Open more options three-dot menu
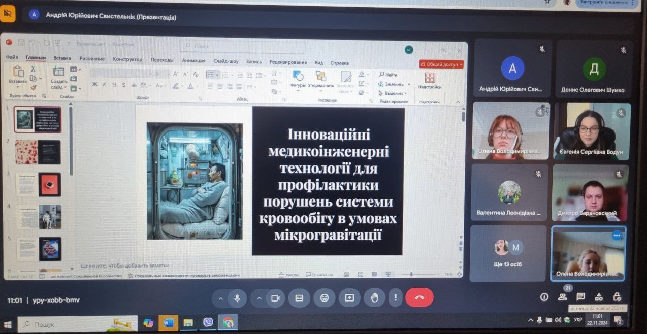The height and width of the screenshot is (334, 647). click(395, 298)
